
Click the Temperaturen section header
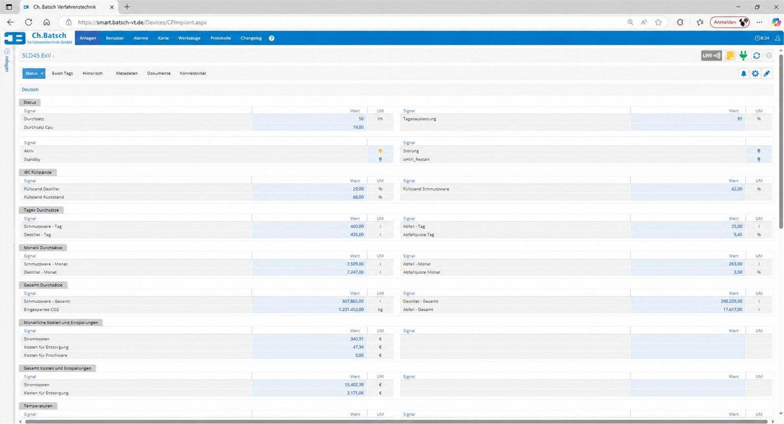click(x=38, y=406)
